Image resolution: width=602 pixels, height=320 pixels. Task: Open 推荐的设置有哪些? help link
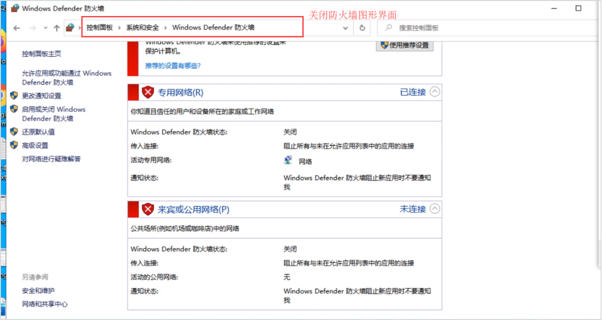(173, 66)
